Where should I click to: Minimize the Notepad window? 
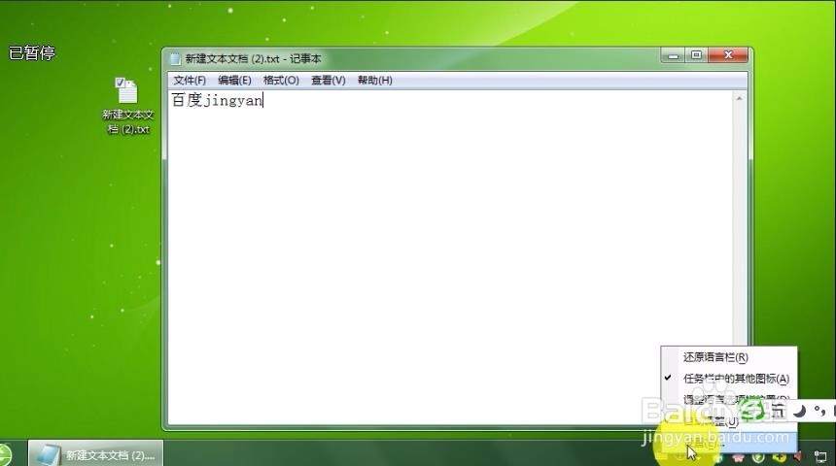pyautogui.click(x=674, y=55)
